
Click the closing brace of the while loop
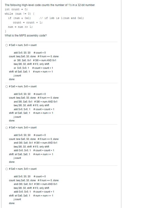point(5,31)
